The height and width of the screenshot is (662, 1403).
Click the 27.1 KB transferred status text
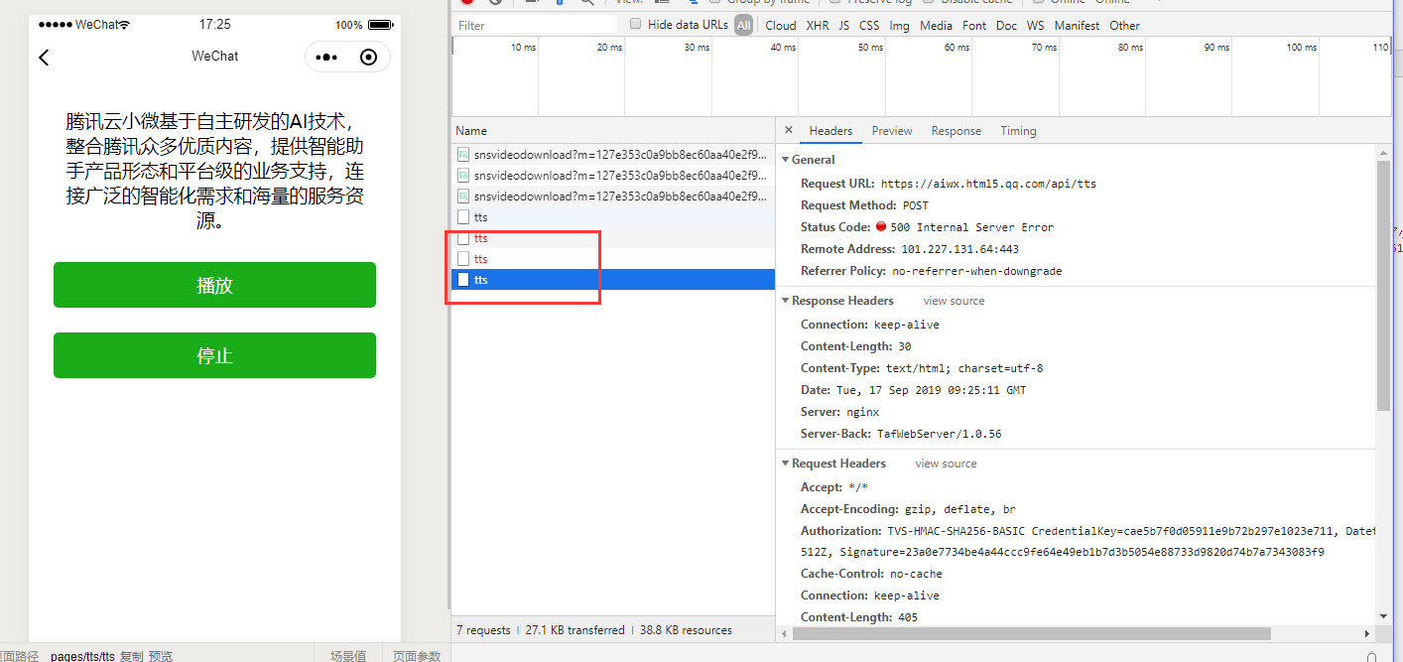[574, 630]
